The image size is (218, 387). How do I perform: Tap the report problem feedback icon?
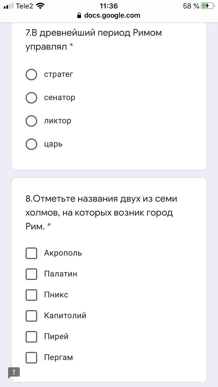click(x=14, y=372)
